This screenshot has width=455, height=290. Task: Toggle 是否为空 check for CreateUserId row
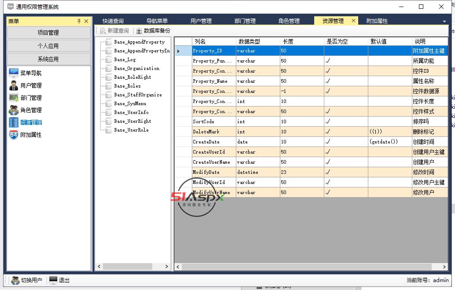(328, 152)
